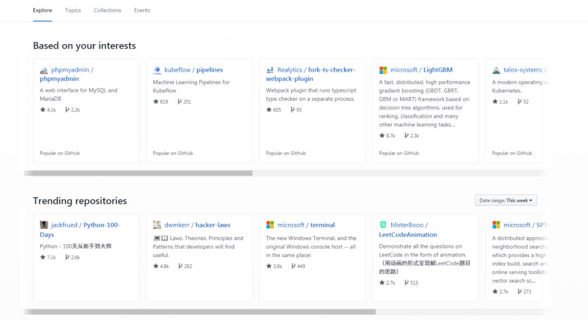Open the kubeflow / pipelines repository link
588x320 pixels.
coord(193,70)
